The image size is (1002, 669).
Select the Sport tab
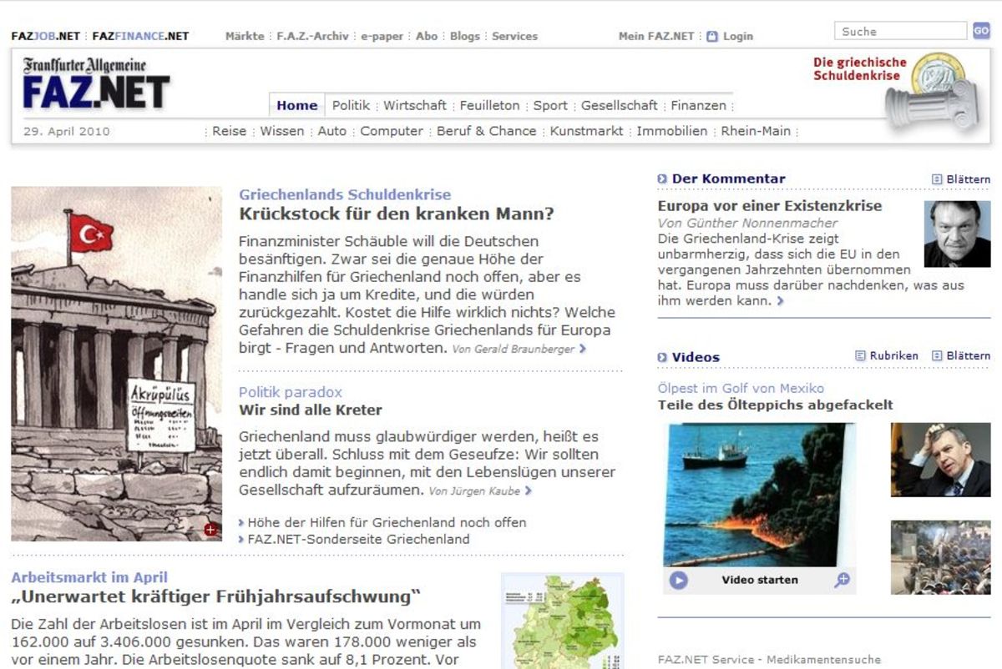pyautogui.click(x=550, y=105)
